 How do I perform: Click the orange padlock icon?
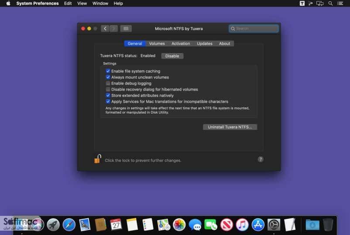coord(98,159)
